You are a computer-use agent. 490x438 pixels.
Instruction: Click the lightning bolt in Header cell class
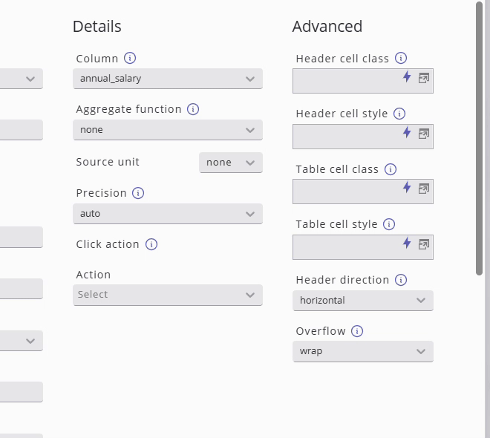[407, 77]
